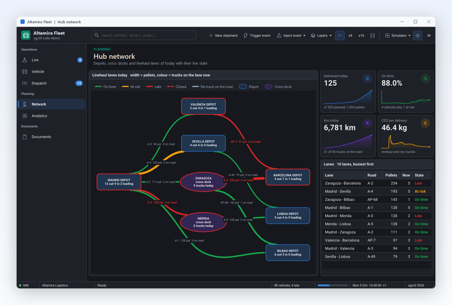The image size is (452, 305).
Task: Sort lanes by Pallets column header
Action: click(x=391, y=175)
